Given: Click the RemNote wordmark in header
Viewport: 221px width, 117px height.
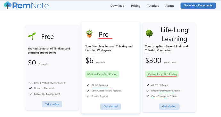Looking at the screenshot, I should coord(30,5).
